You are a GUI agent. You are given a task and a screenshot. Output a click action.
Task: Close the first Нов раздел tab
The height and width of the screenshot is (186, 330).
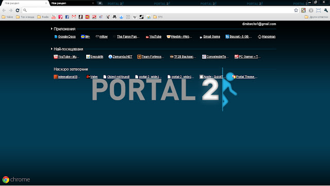(x=46, y=3)
